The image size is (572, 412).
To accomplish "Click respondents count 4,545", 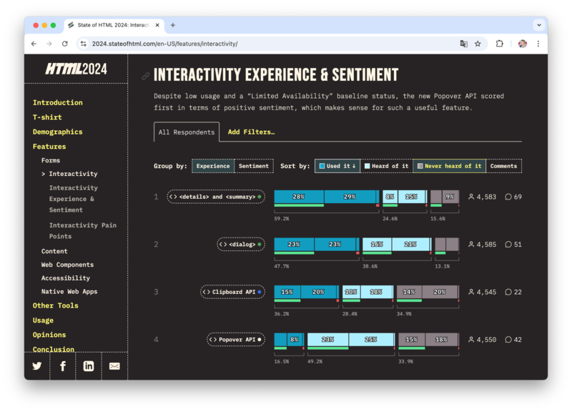I will [x=482, y=292].
